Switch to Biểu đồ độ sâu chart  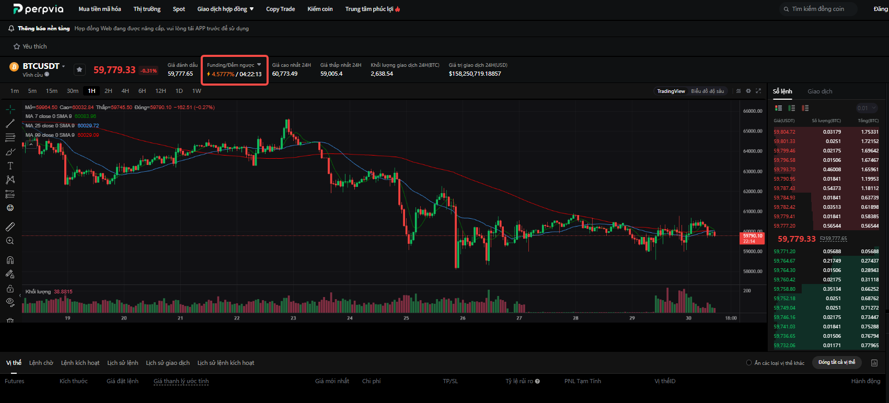click(707, 91)
